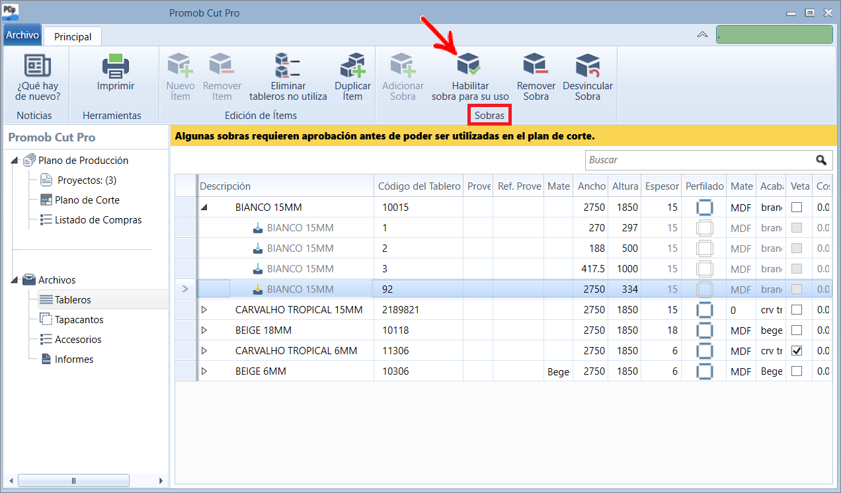Image resolution: width=841 pixels, height=493 pixels.
Task: Select Proyectos: (3) in the tree
Action: (87, 180)
